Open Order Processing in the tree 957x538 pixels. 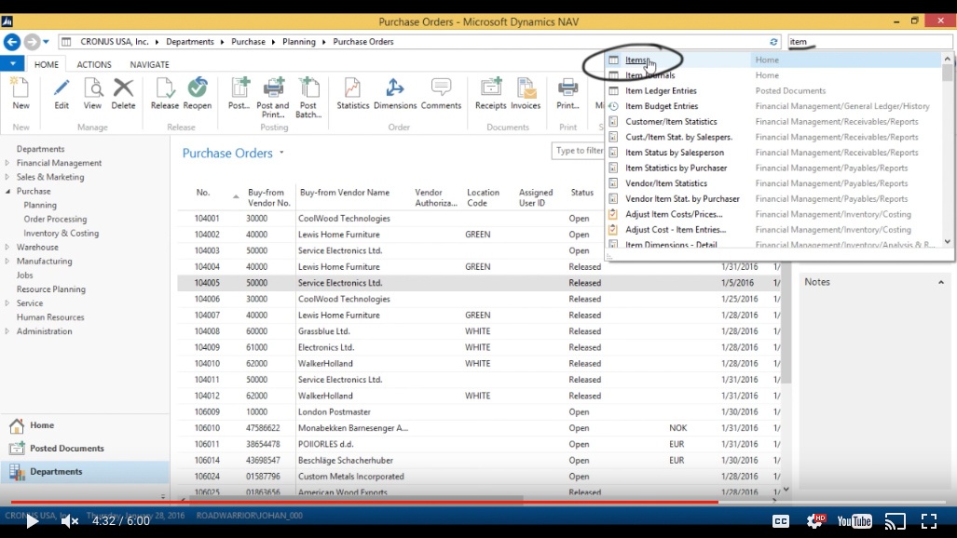tap(56, 219)
